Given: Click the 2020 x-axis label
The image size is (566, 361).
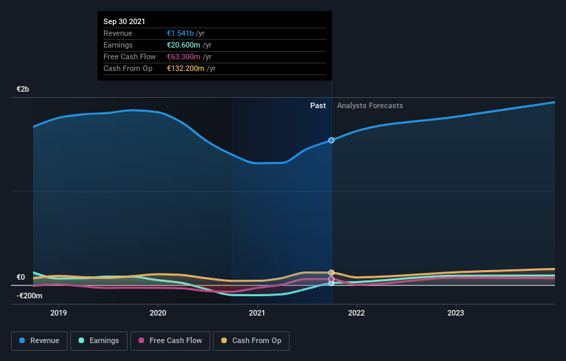Looking at the screenshot, I should pyautogui.click(x=158, y=313).
